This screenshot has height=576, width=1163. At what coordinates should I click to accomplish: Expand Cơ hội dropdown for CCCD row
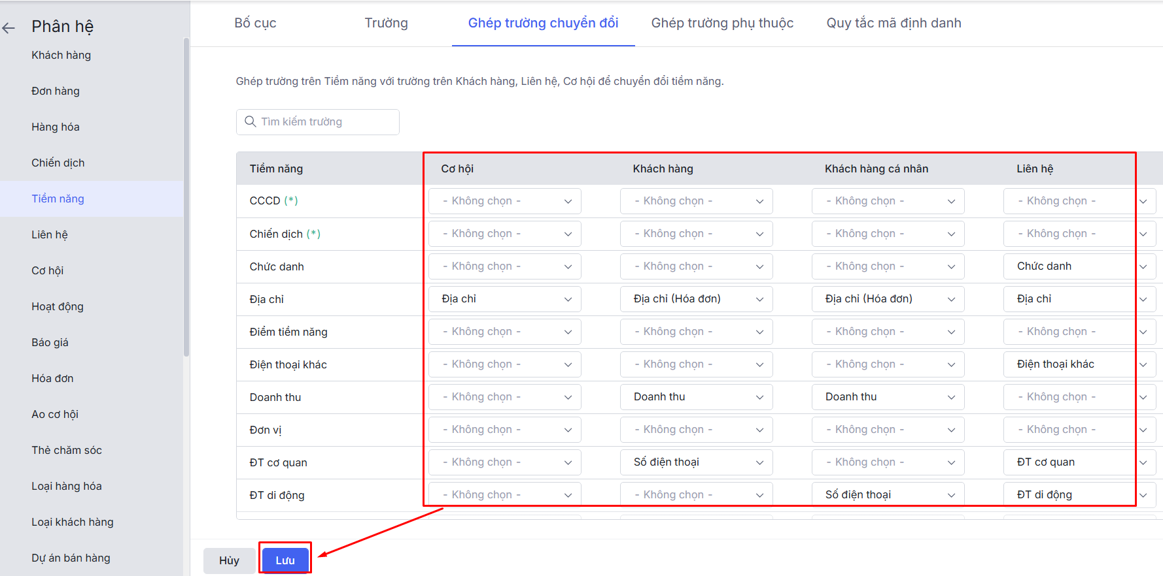pos(504,201)
